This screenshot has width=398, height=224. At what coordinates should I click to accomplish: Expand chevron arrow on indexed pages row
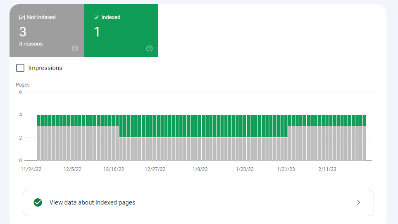(358, 202)
